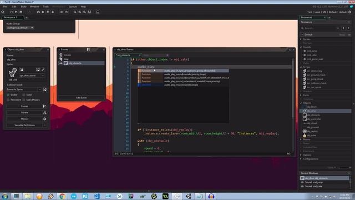Select the Workspace 1 tab
Screen dimensions: 355x200
pyautogui.click(x=13, y=17)
